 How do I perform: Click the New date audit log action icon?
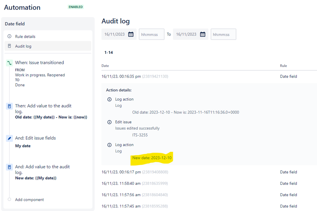[9, 167]
